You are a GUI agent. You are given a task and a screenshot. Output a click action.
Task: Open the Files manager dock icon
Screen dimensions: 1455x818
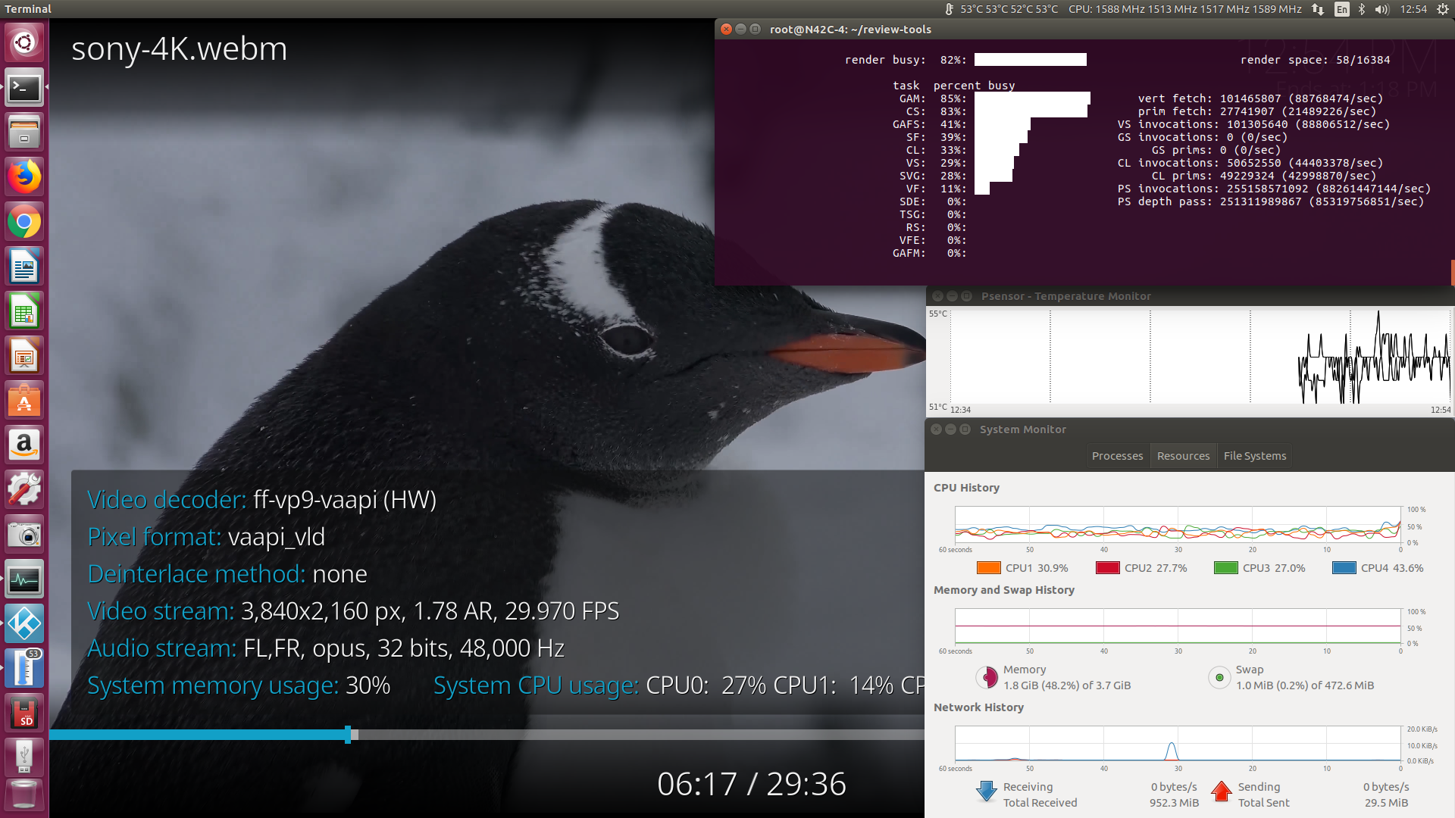(x=24, y=133)
